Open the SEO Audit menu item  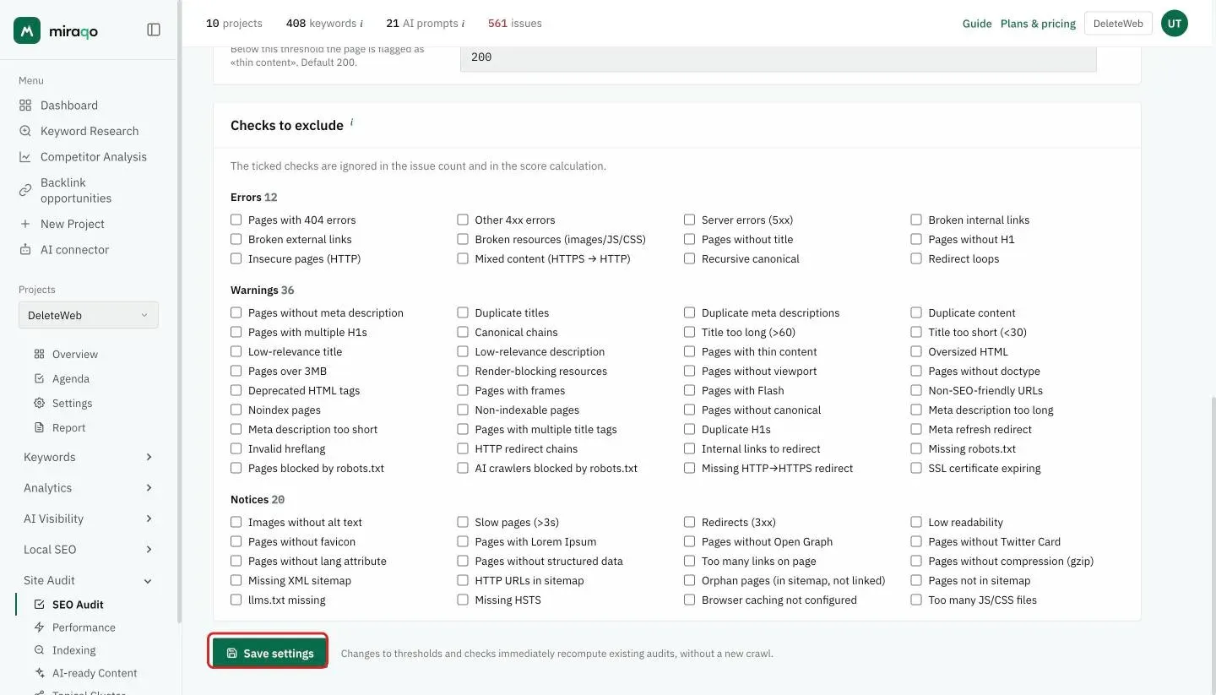[78, 605]
